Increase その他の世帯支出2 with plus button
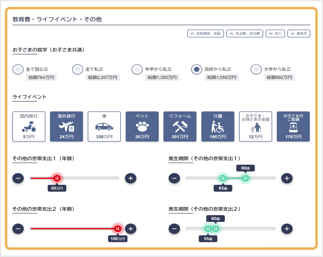This screenshot has height=257, width=323. pos(131,229)
